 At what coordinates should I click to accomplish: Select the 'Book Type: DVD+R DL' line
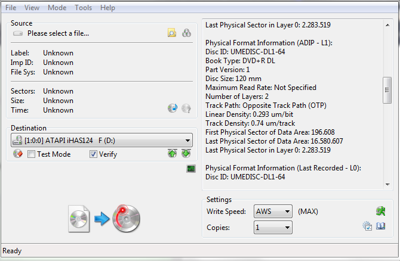pos(241,61)
